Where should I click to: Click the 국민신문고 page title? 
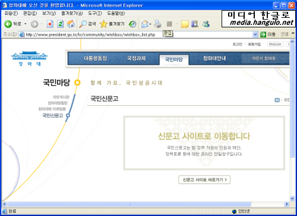coord(105,99)
